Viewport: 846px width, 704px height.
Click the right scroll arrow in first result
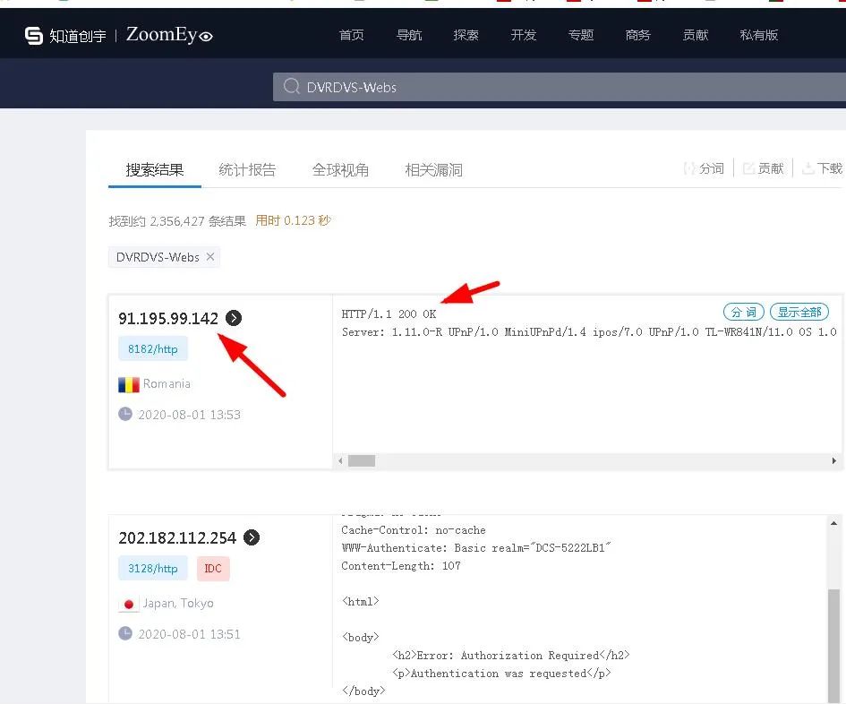click(x=834, y=460)
